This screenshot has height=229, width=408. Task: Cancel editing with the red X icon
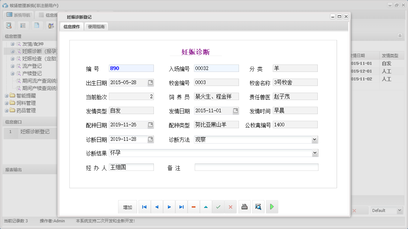[x=230, y=207]
